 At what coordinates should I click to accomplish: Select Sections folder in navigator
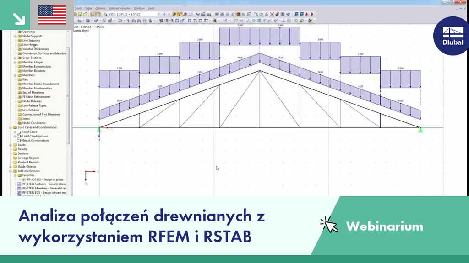click(x=23, y=153)
